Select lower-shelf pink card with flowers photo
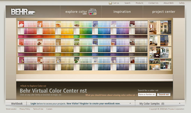 (21, 60)
